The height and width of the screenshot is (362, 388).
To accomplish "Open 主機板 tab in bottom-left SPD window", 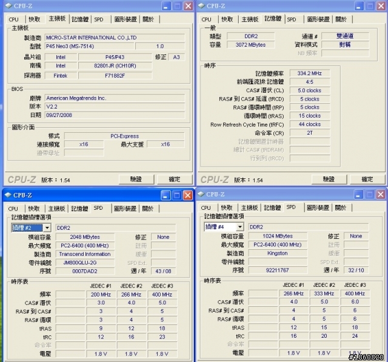I will pyautogui.click(x=56, y=209).
